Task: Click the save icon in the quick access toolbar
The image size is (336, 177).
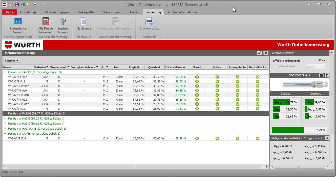Action: 17,5
